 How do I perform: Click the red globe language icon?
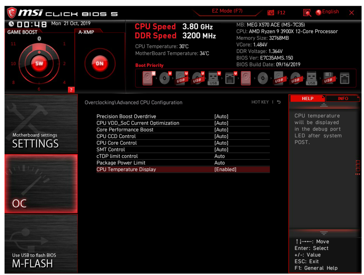[x=318, y=12]
